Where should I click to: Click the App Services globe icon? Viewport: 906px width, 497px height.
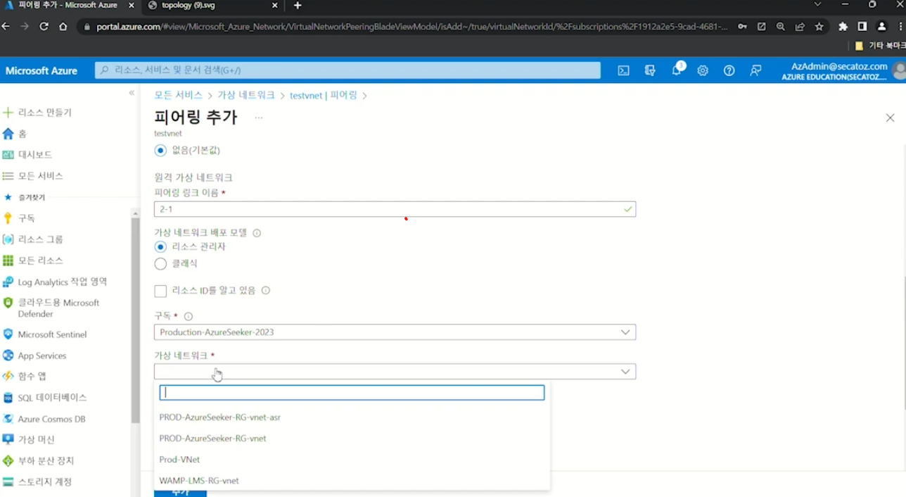(x=8, y=356)
